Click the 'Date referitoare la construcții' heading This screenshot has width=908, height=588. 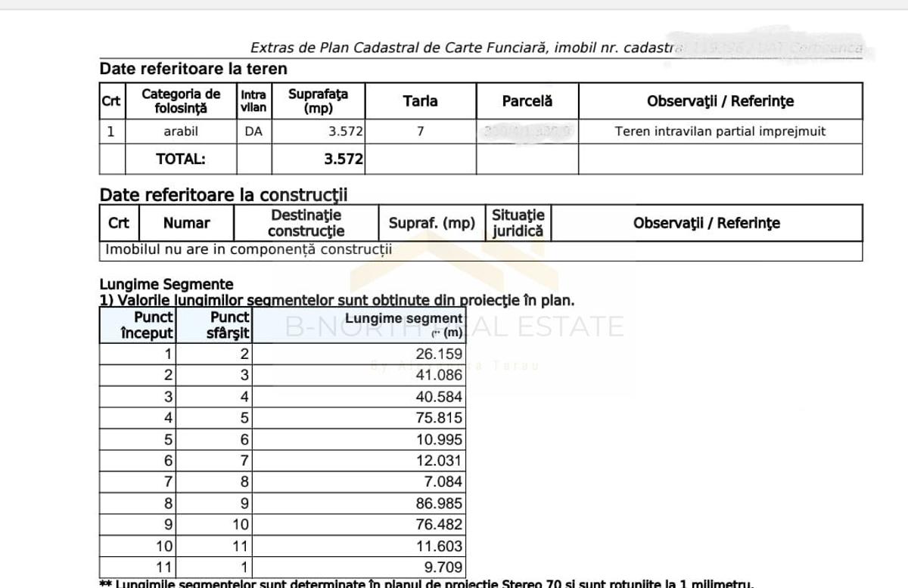click(x=223, y=195)
